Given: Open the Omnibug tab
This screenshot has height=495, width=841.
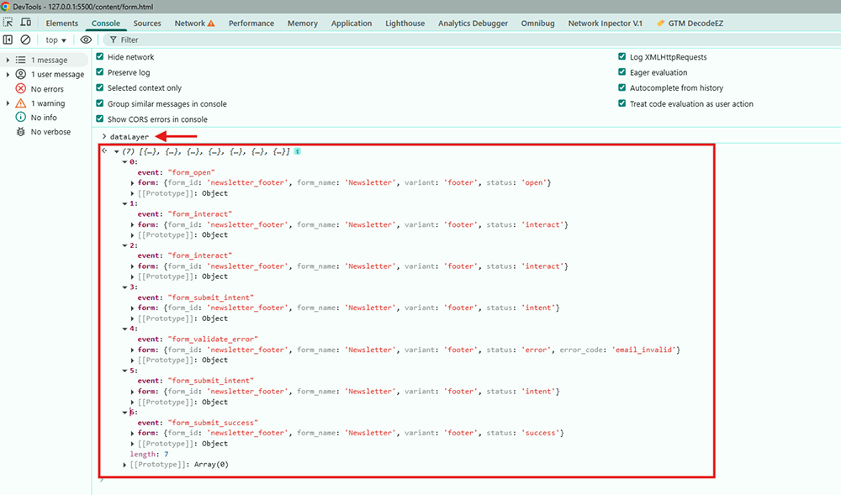Looking at the screenshot, I should coord(538,24).
